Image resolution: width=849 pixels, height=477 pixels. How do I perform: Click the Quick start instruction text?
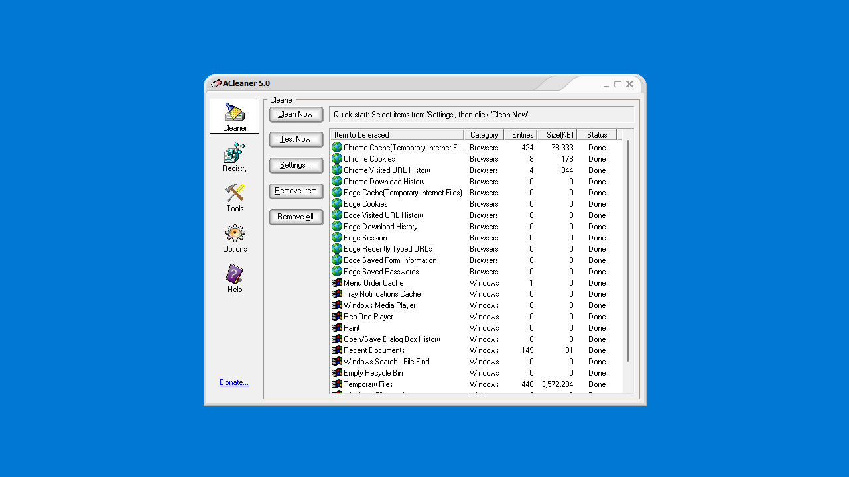tap(431, 115)
